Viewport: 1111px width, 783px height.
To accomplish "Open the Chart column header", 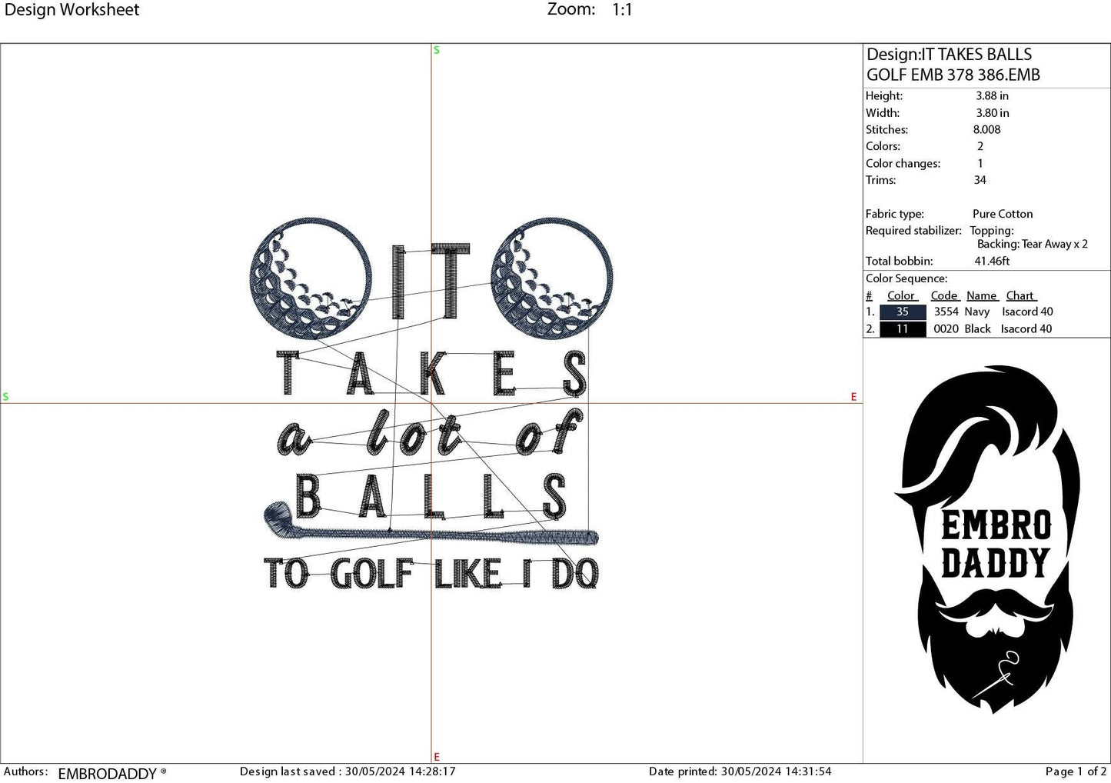I will pos(1021,295).
